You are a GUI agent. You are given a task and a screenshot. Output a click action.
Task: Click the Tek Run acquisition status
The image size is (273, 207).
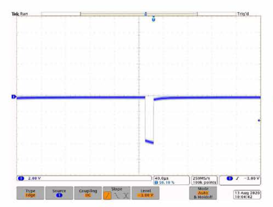pyautogui.click(x=19, y=14)
